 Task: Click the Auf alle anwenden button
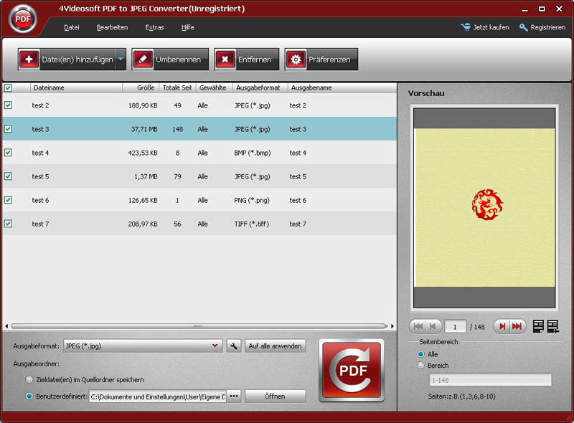276,346
